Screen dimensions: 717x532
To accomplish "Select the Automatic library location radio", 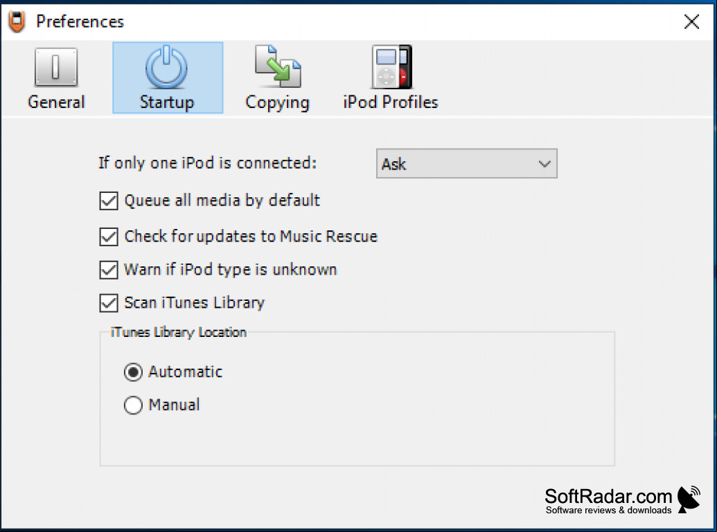I will click(x=133, y=372).
